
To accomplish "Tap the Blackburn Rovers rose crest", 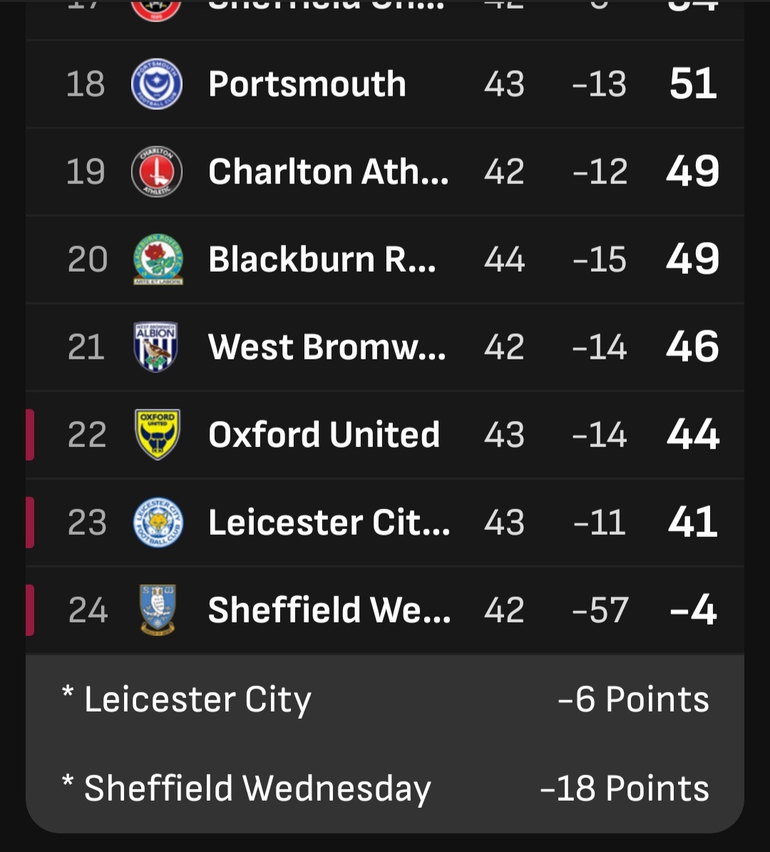I will coord(158,260).
